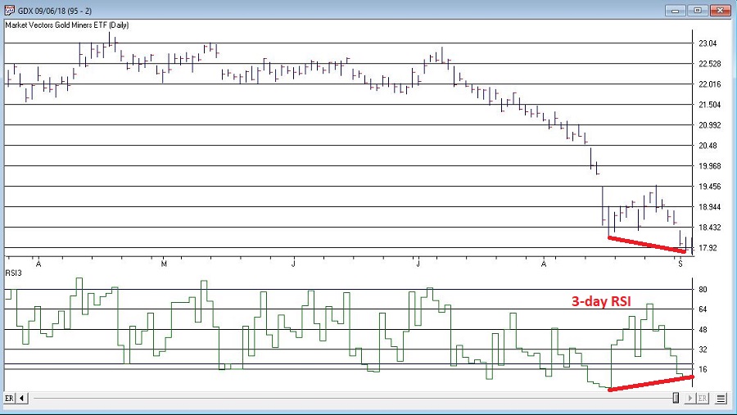This screenshot has width=737, height=415.
Task: Close the GDX chart window
Action: pyautogui.click(x=720, y=11)
